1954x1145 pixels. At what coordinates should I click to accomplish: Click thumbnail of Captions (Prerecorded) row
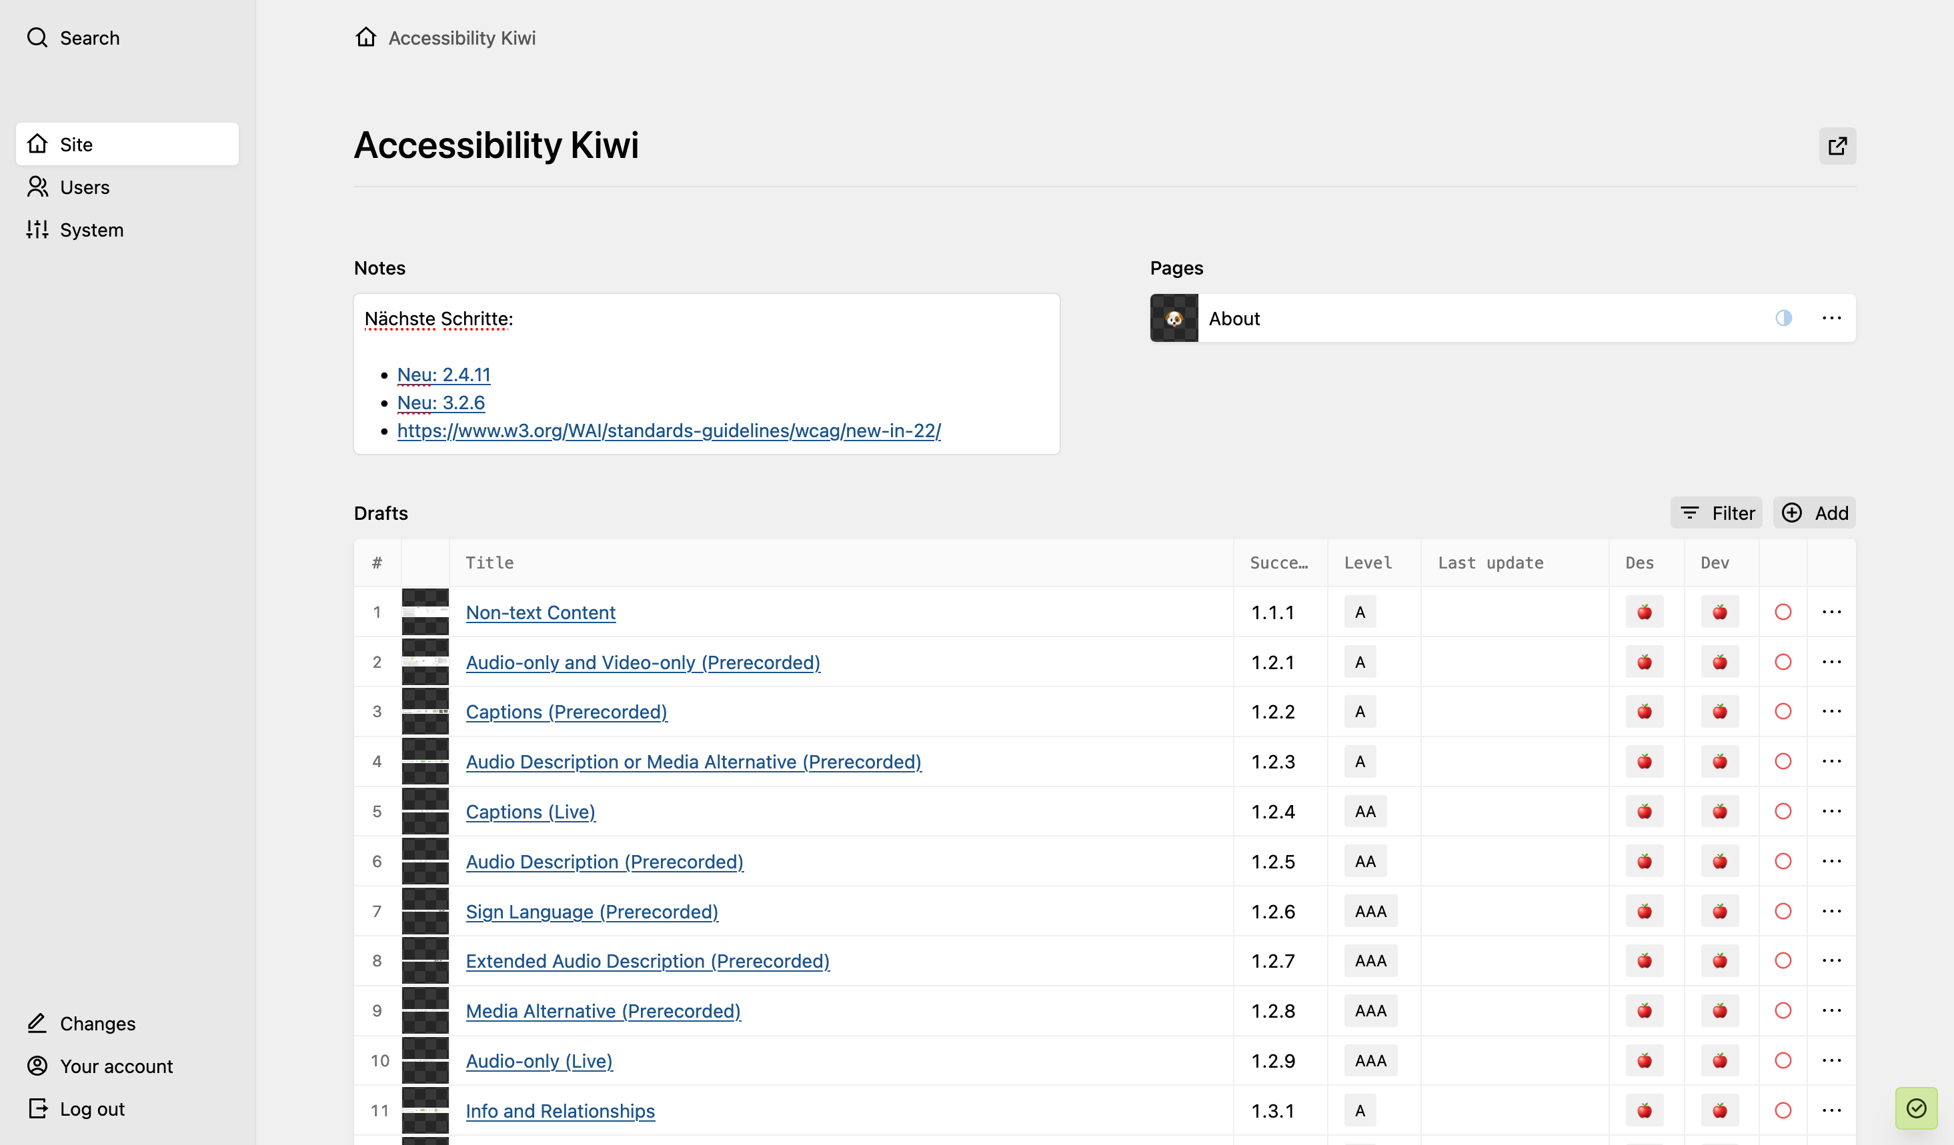pos(425,711)
